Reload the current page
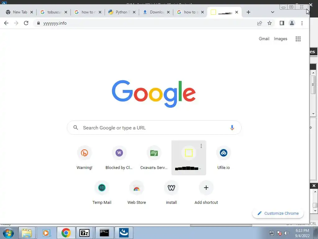The height and width of the screenshot is (239, 318). 26,23
